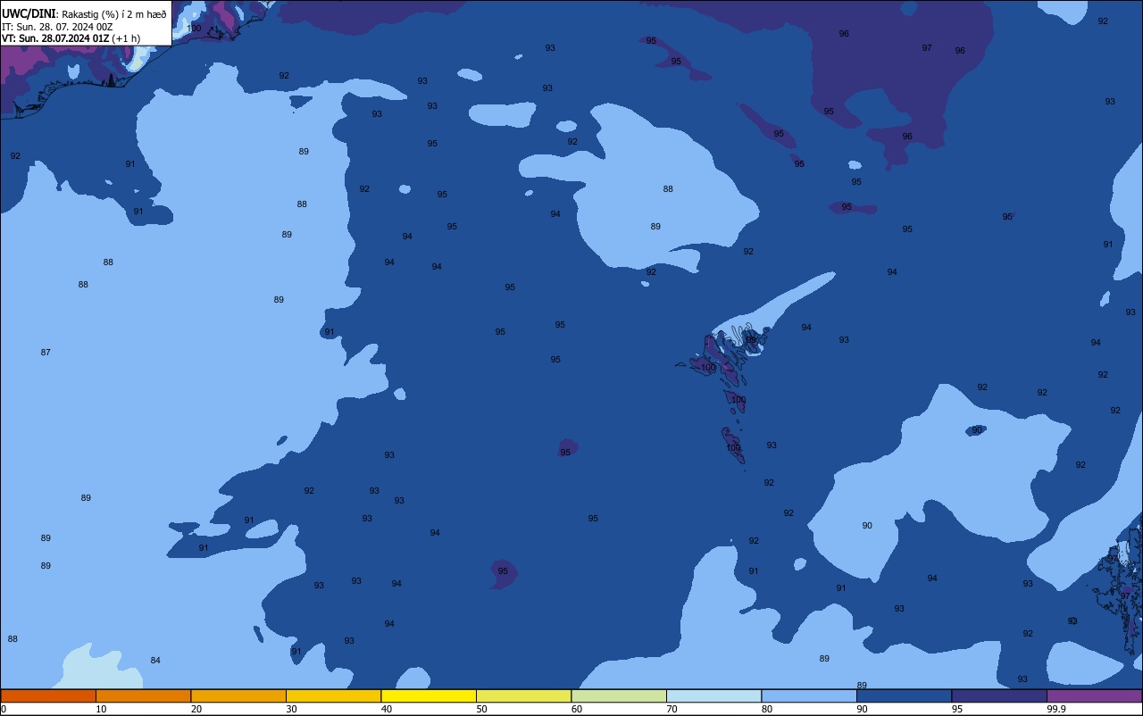This screenshot has height=716, width=1143.
Task: Click the '(+1 h)' forecast offset text
Action: point(126,38)
